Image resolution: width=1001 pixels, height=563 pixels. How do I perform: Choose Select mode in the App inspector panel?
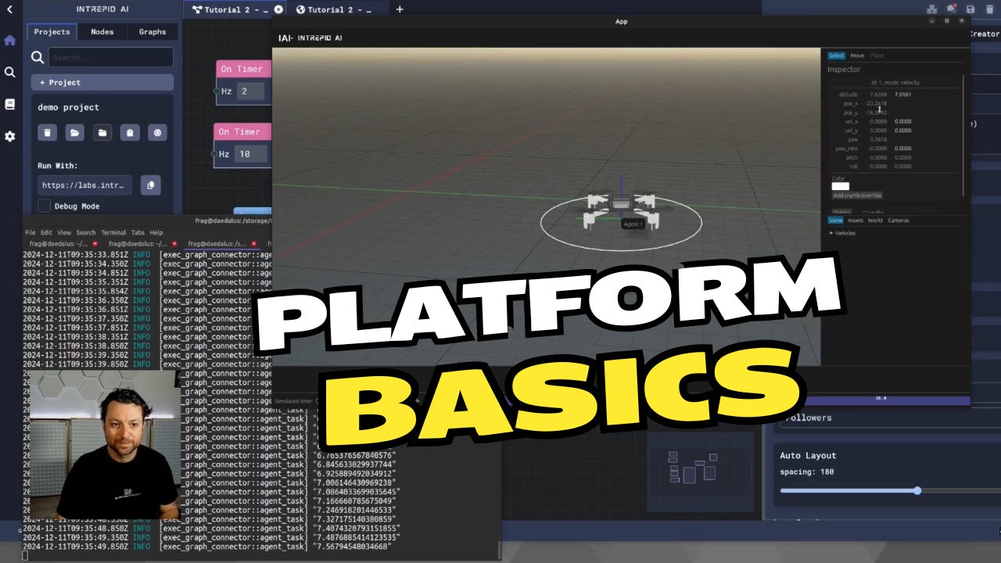pyautogui.click(x=836, y=56)
